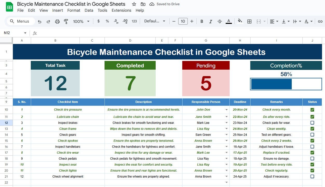Select the Responsible Person header cell
The height and width of the screenshot is (187, 325).
[x=206, y=102]
